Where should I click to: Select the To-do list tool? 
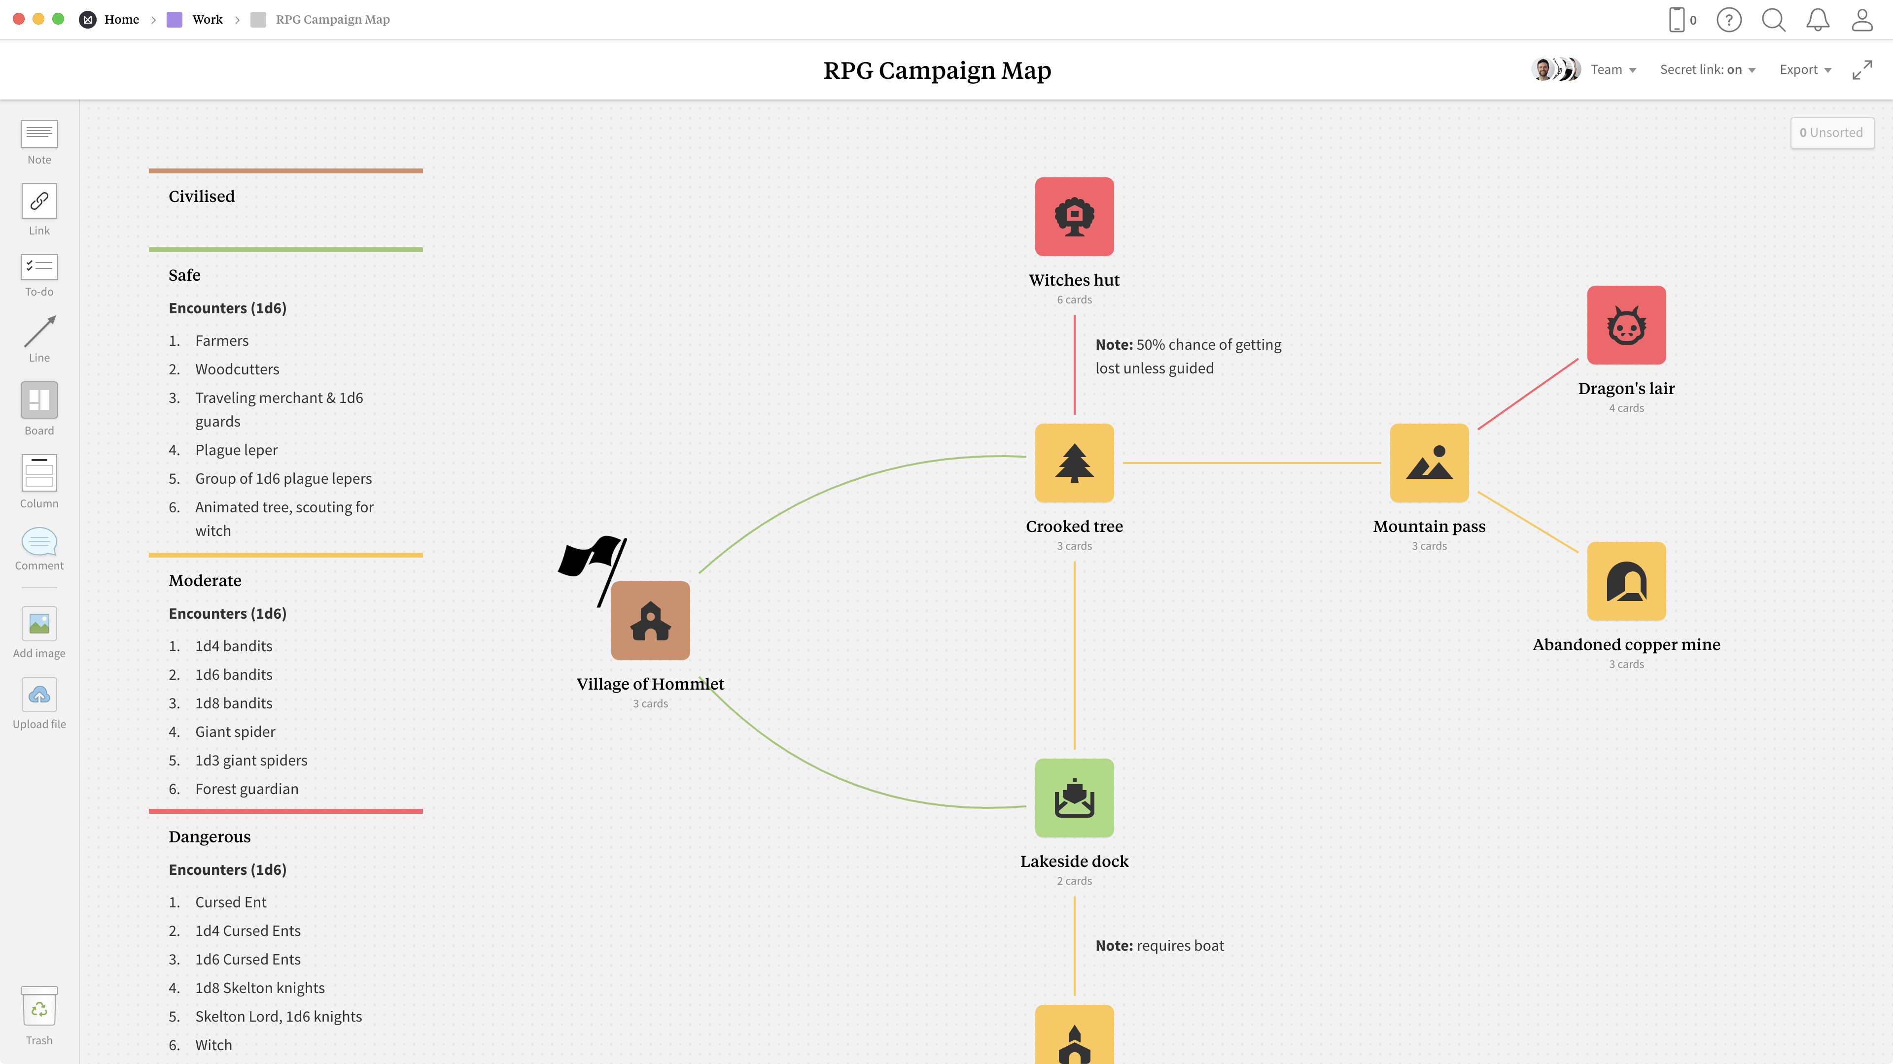39,266
